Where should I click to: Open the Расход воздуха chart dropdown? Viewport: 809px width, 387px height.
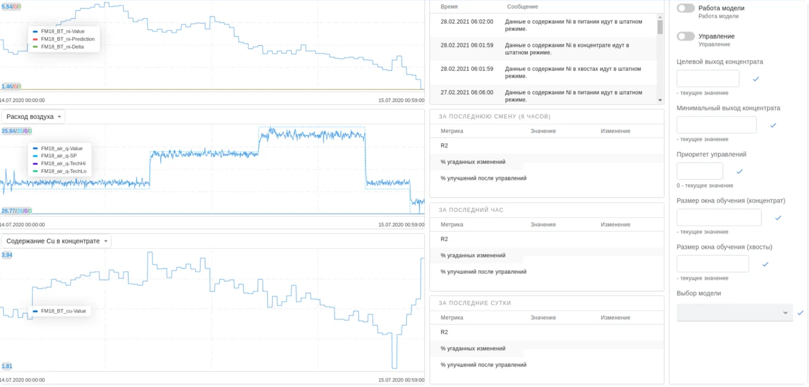33,117
